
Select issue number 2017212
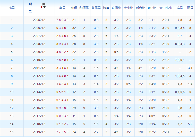[39, 116]
